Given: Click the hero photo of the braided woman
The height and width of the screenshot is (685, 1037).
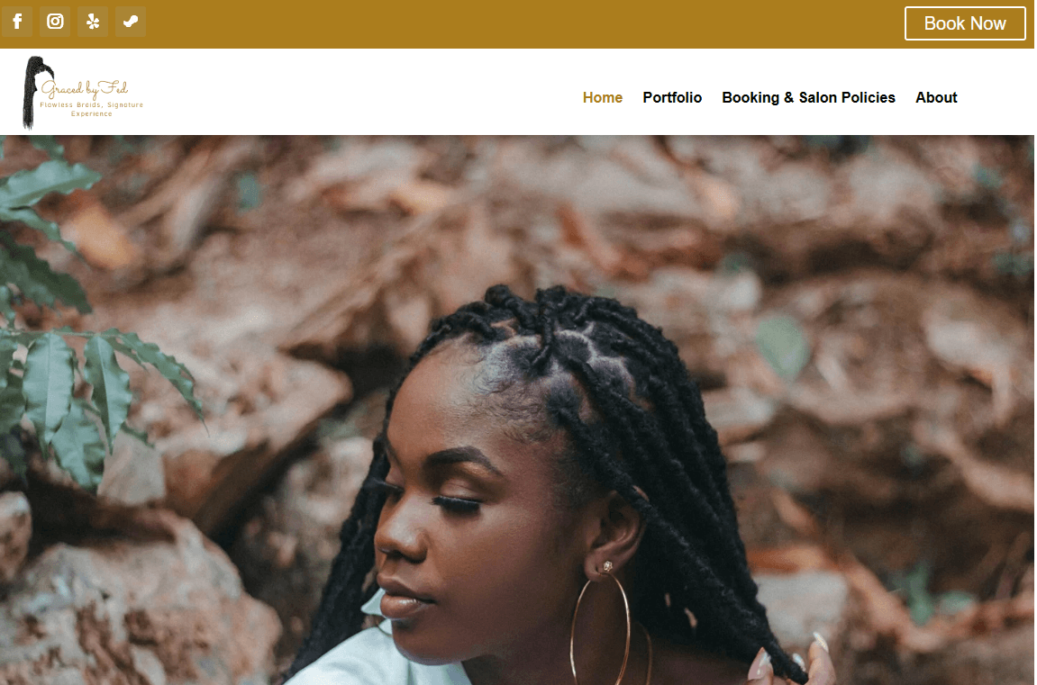Looking at the screenshot, I should pos(517,410).
